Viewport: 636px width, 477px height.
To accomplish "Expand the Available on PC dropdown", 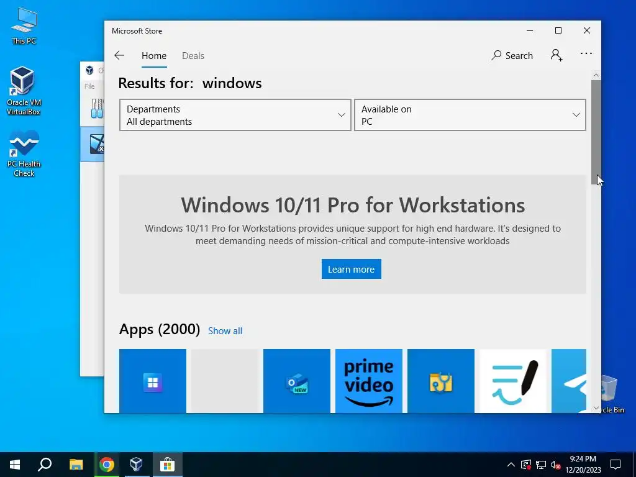I will (x=470, y=115).
